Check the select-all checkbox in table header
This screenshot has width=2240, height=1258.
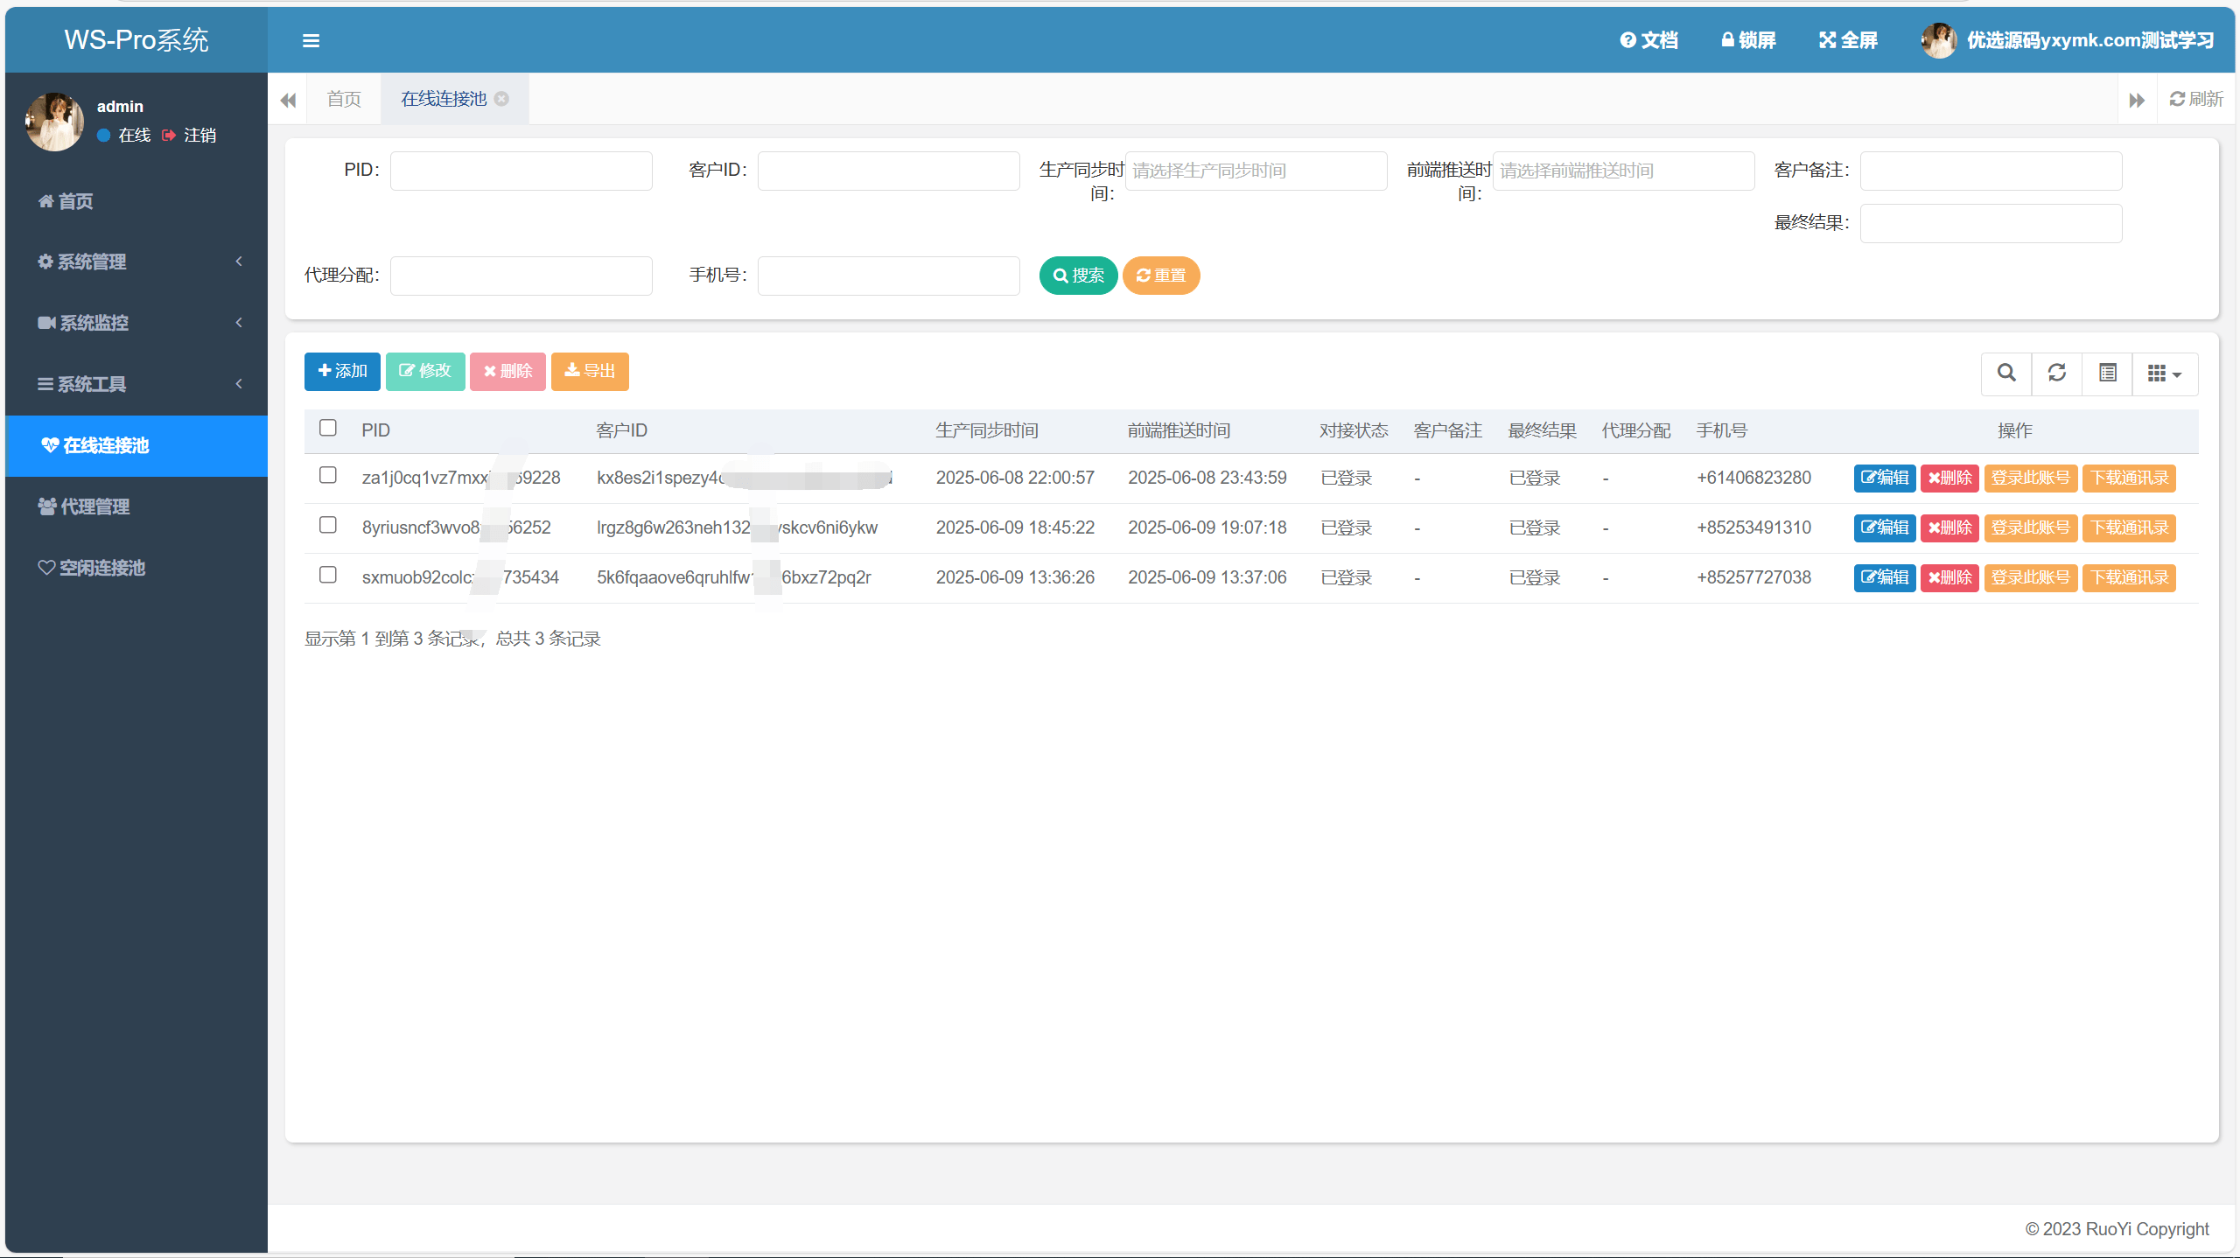click(328, 428)
